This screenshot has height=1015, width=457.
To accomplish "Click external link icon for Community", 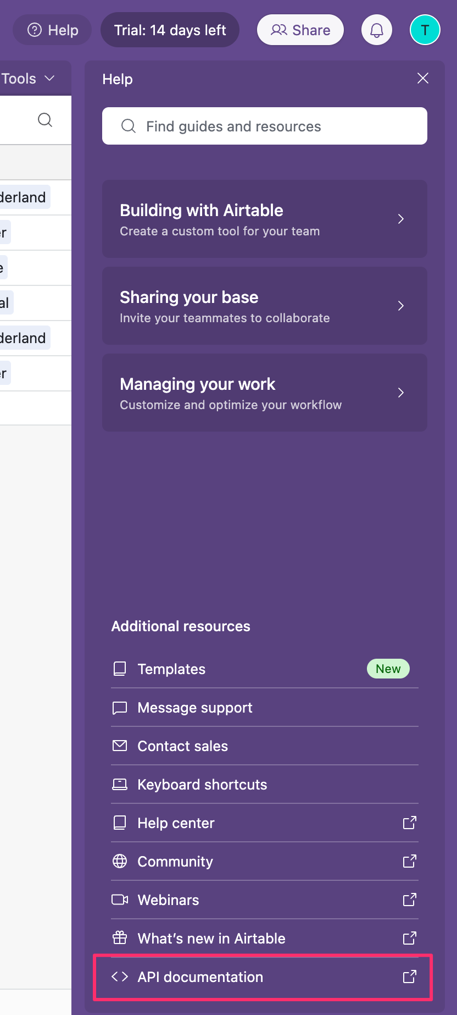I will (410, 861).
